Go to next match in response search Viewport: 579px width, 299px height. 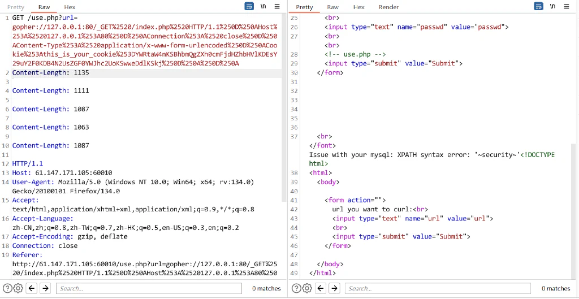coord(334,288)
